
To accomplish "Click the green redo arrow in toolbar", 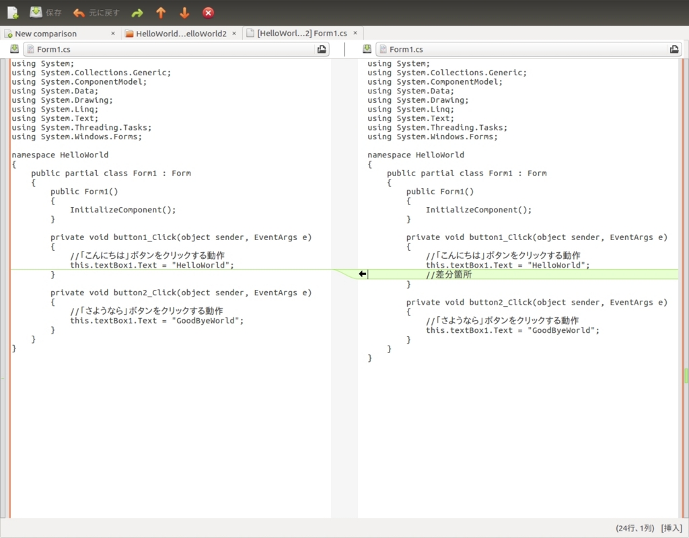I will (137, 11).
